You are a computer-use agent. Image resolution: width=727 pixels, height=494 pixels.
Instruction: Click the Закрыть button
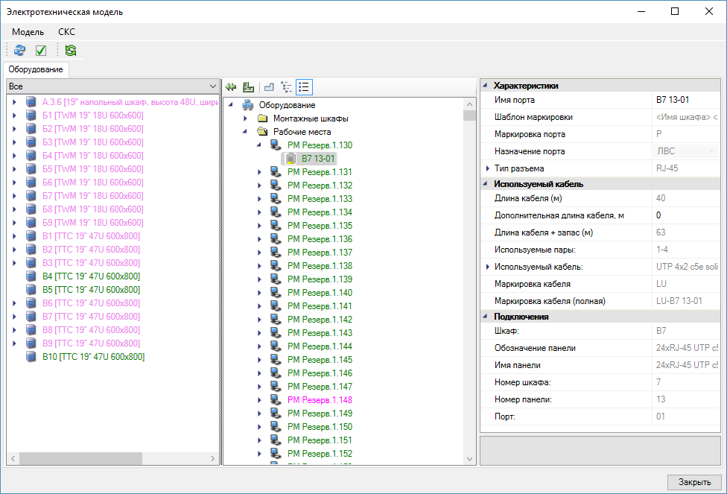pyautogui.click(x=694, y=482)
